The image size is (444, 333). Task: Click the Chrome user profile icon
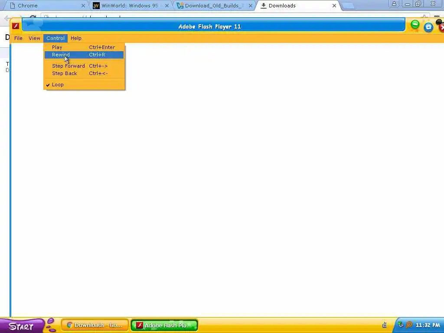click(394, 3)
